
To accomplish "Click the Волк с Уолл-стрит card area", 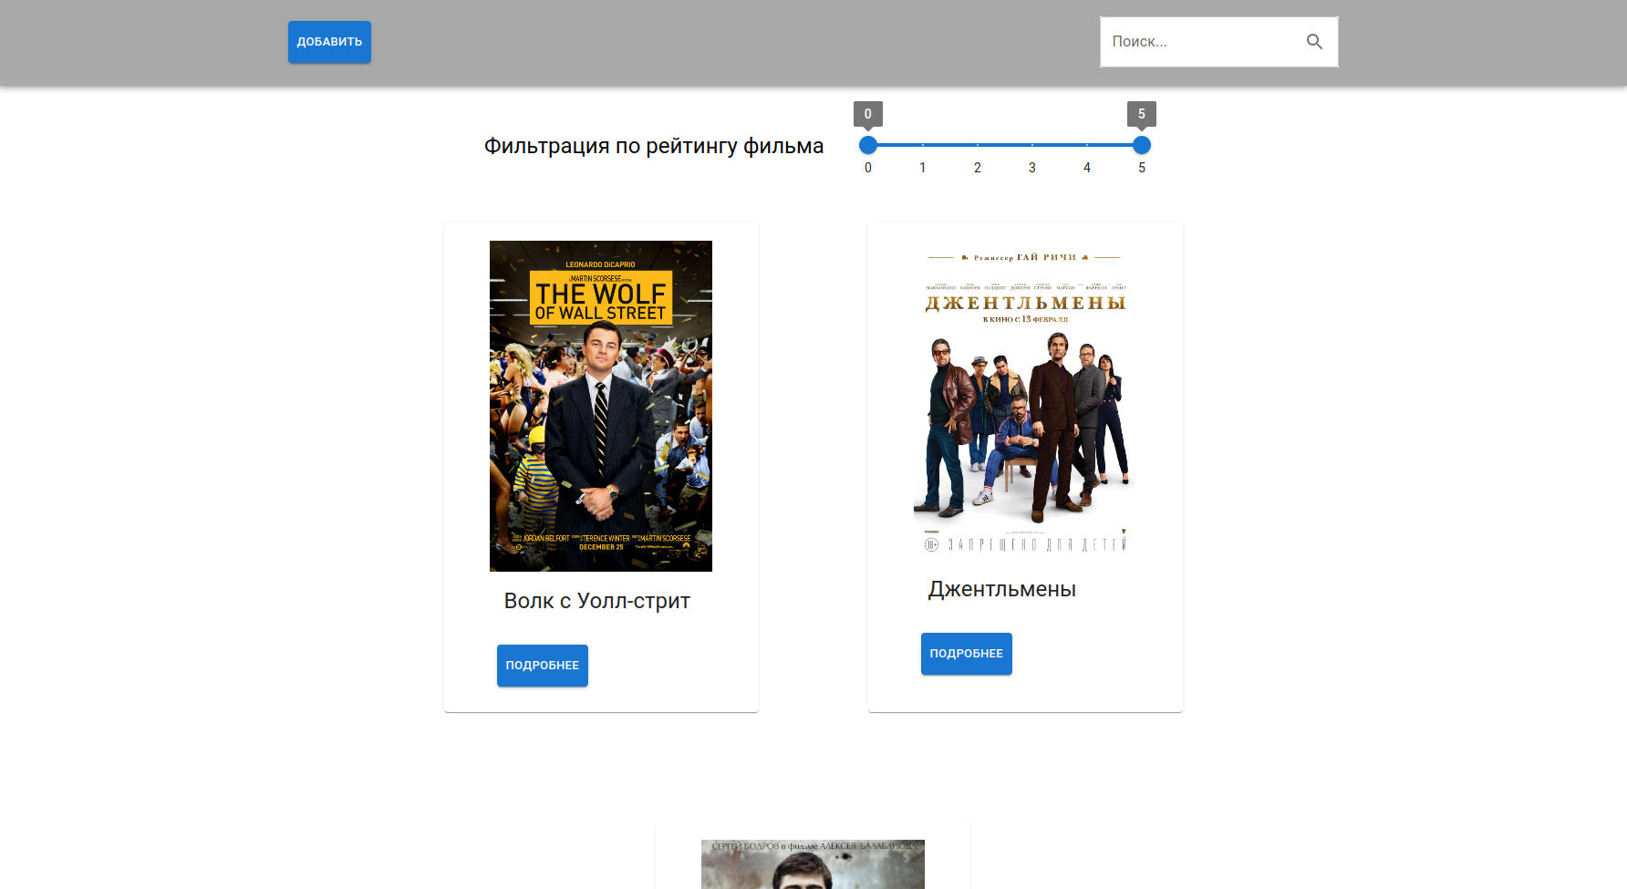I will [600, 467].
